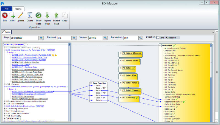
Task: Expand the PER Administrative Communications Contact node
Action: pyautogui.click(x=5, y=101)
